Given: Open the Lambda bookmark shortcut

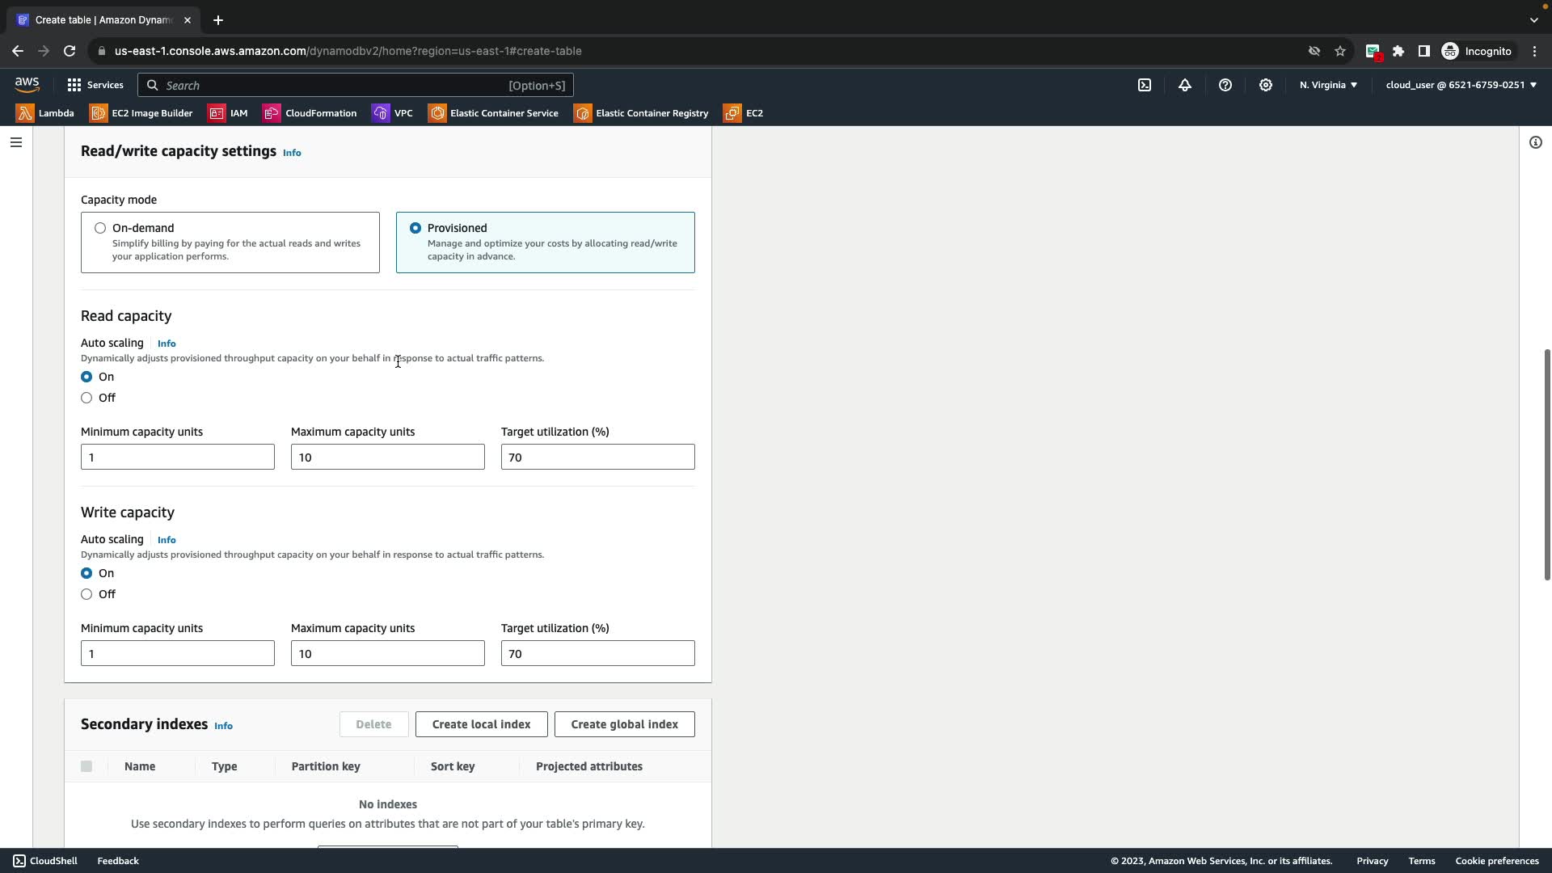Looking at the screenshot, I should click(45, 113).
